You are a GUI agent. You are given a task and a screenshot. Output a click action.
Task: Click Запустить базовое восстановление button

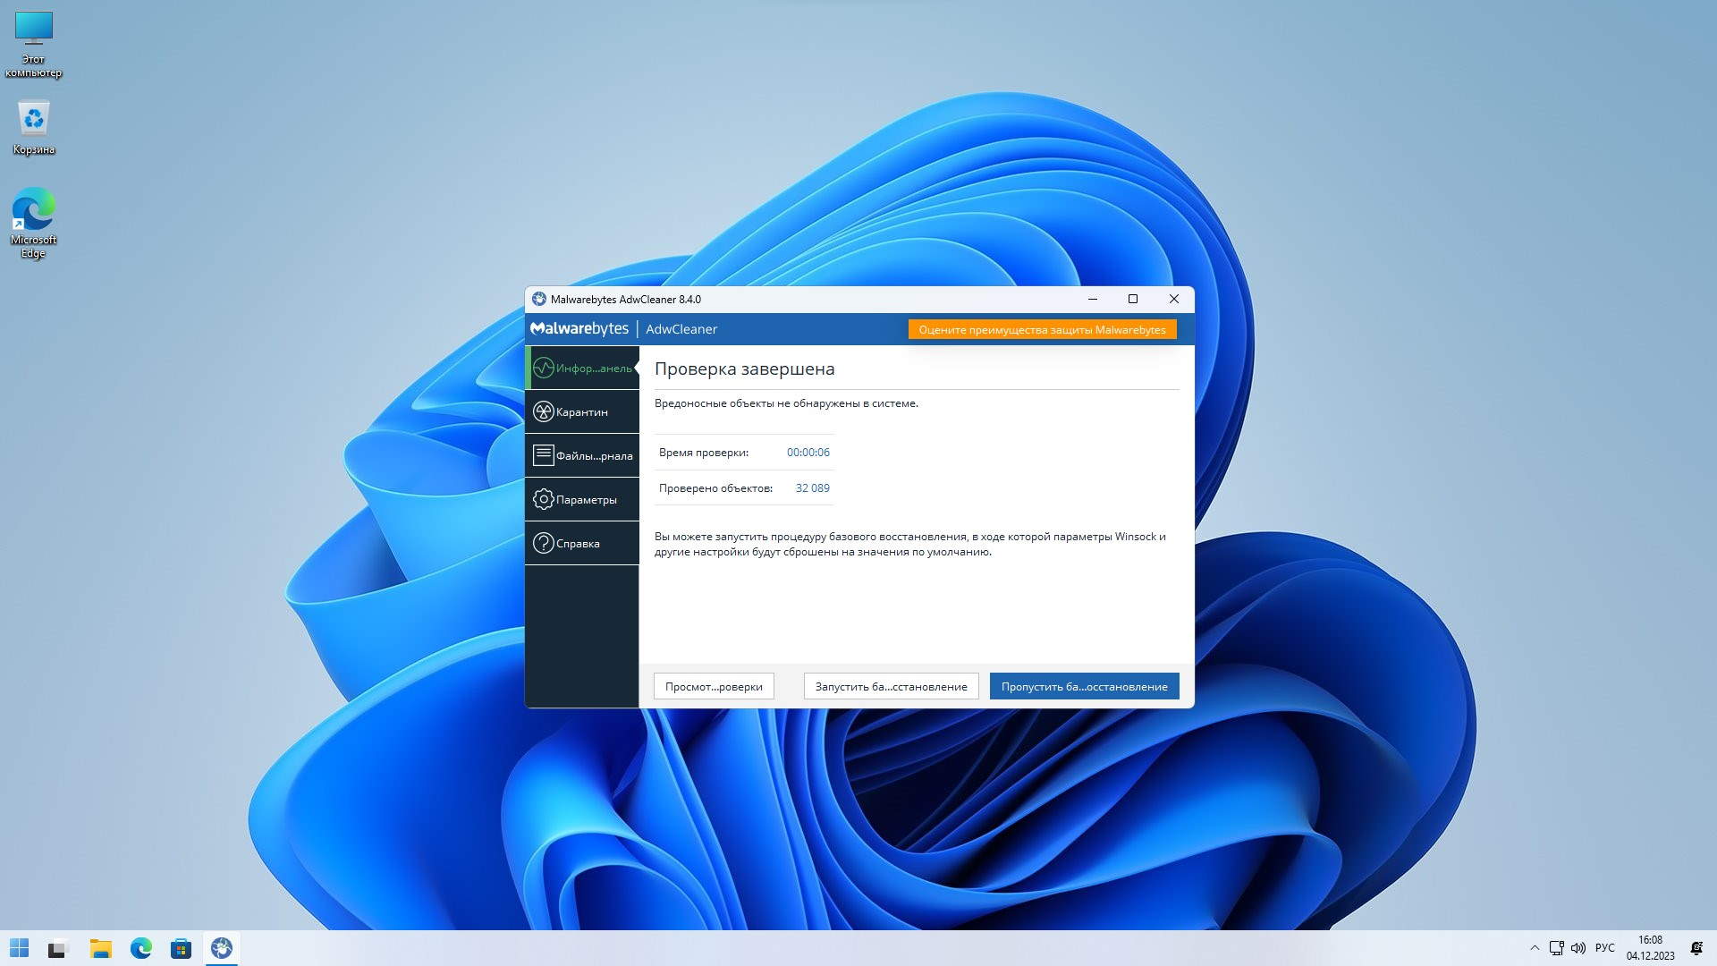pyautogui.click(x=891, y=686)
